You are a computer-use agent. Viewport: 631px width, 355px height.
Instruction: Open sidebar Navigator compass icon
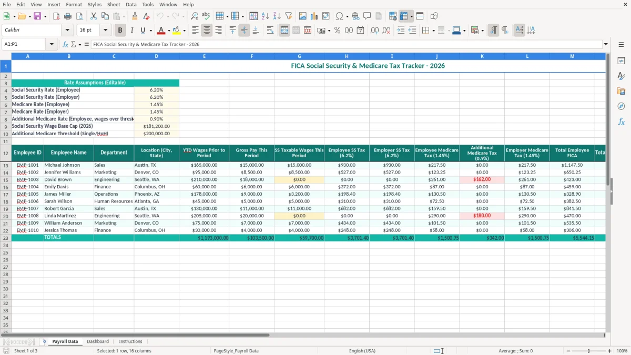[621, 106]
